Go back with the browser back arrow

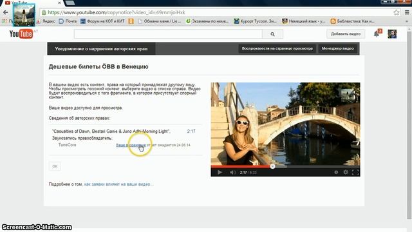[x=6, y=12]
